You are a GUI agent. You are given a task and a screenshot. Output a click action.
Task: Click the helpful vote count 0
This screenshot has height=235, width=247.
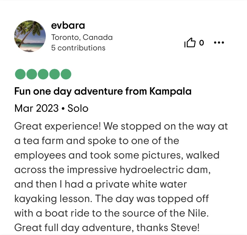pos(202,43)
